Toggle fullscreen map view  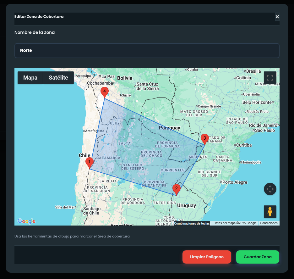click(x=270, y=78)
